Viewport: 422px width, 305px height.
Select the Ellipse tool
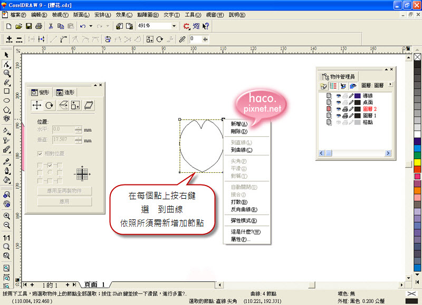6,100
